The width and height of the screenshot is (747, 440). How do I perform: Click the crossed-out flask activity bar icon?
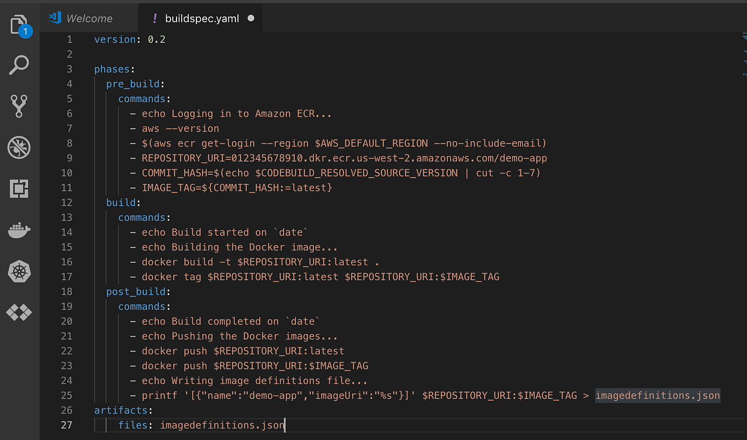point(19,147)
